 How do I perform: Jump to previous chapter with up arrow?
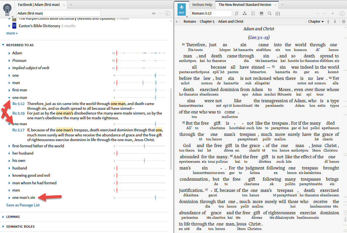pyautogui.click(x=328, y=22)
